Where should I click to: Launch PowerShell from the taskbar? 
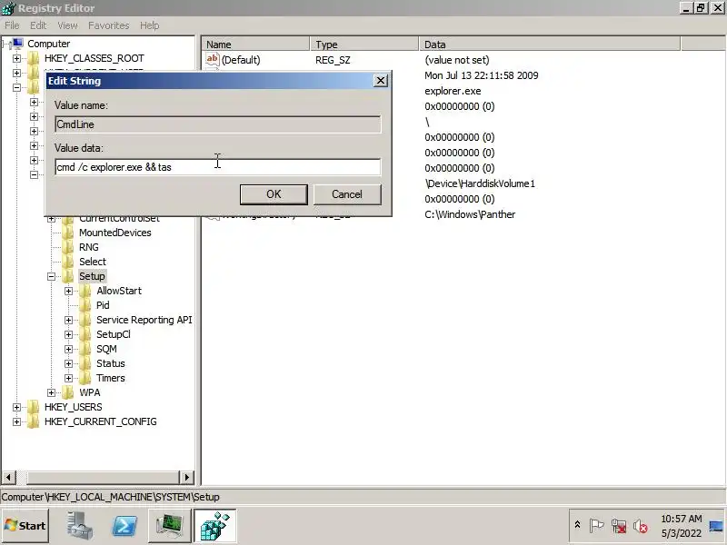pyautogui.click(x=124, y=526)
